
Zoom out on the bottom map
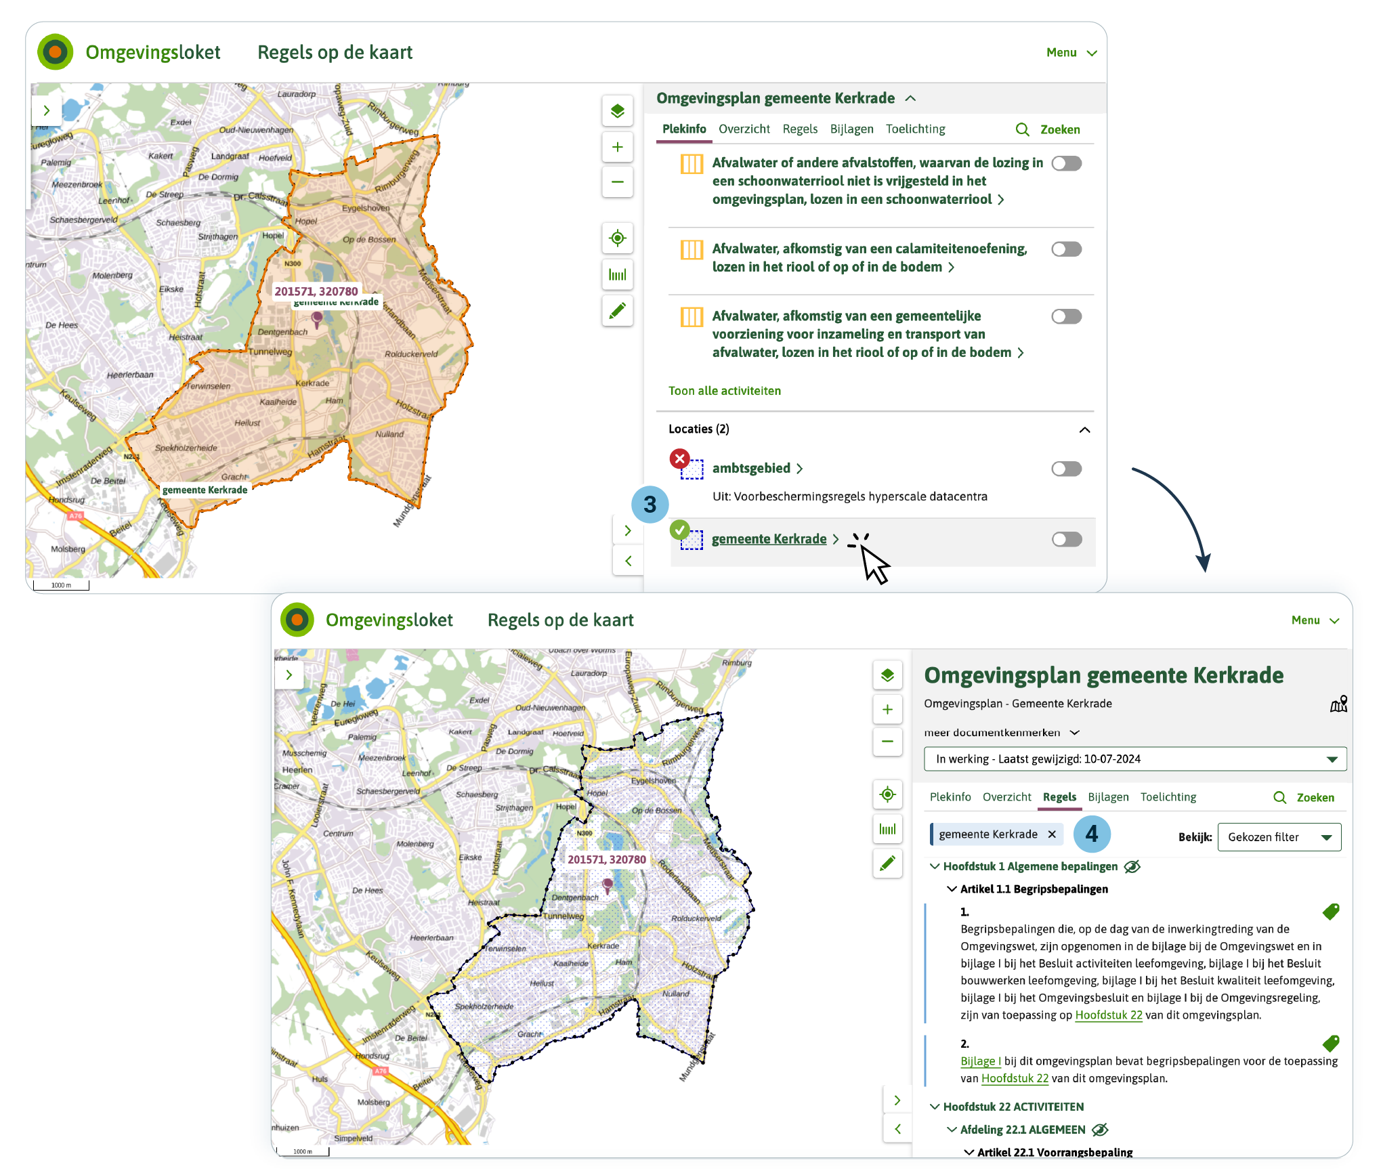887,741
